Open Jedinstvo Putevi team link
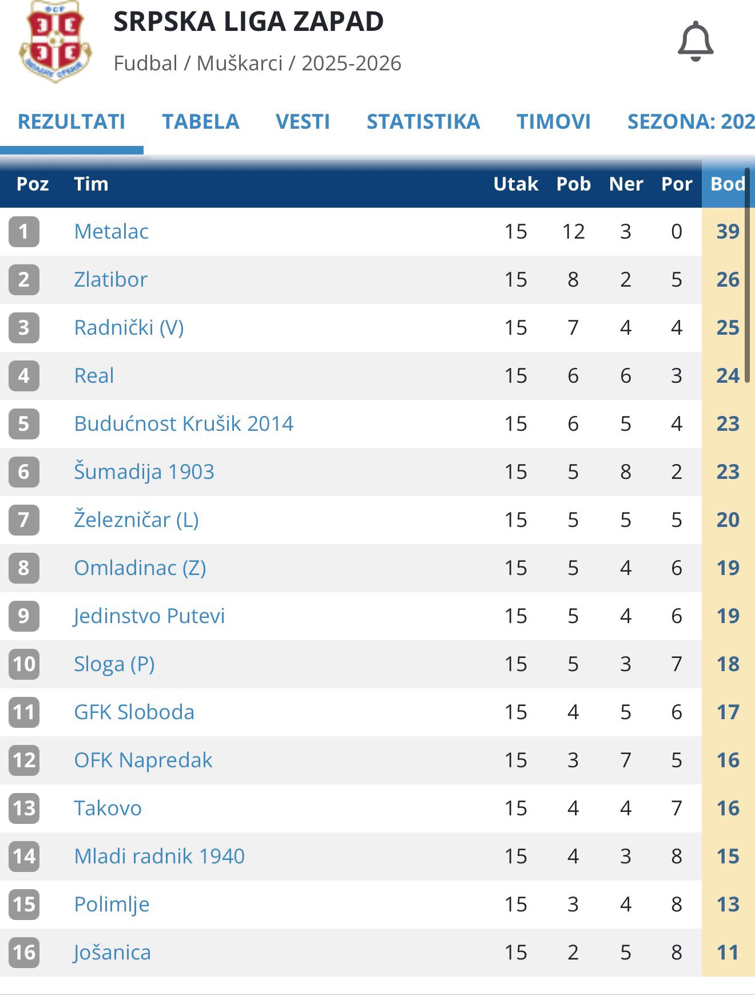Screen dimensions: 755x995 coord(149,616)
